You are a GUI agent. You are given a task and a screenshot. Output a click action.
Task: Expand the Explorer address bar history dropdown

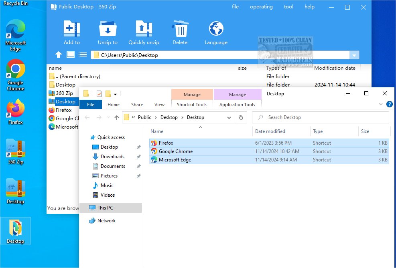(x=229, y=117)
